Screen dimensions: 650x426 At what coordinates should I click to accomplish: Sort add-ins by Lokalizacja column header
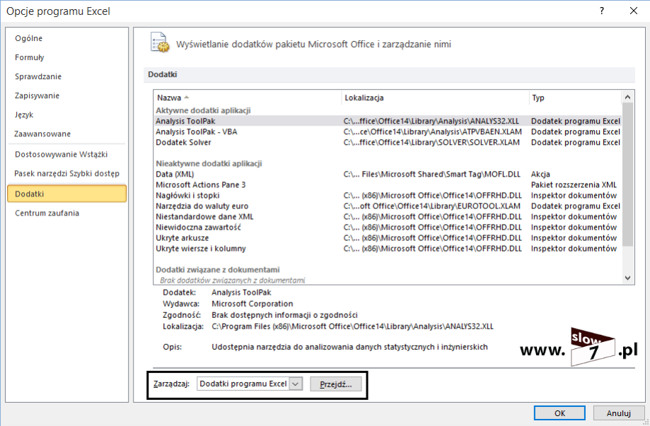coord(435,97)
